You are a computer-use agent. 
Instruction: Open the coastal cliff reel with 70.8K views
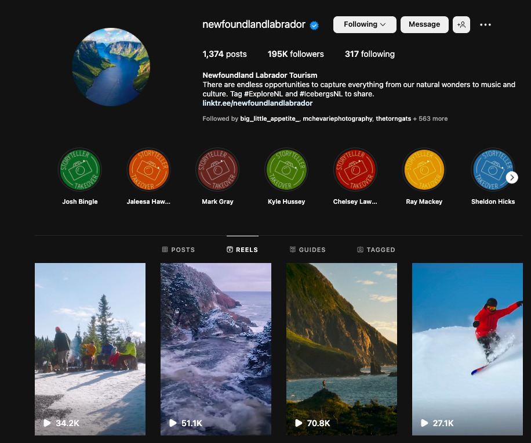(x=341, y=349)
